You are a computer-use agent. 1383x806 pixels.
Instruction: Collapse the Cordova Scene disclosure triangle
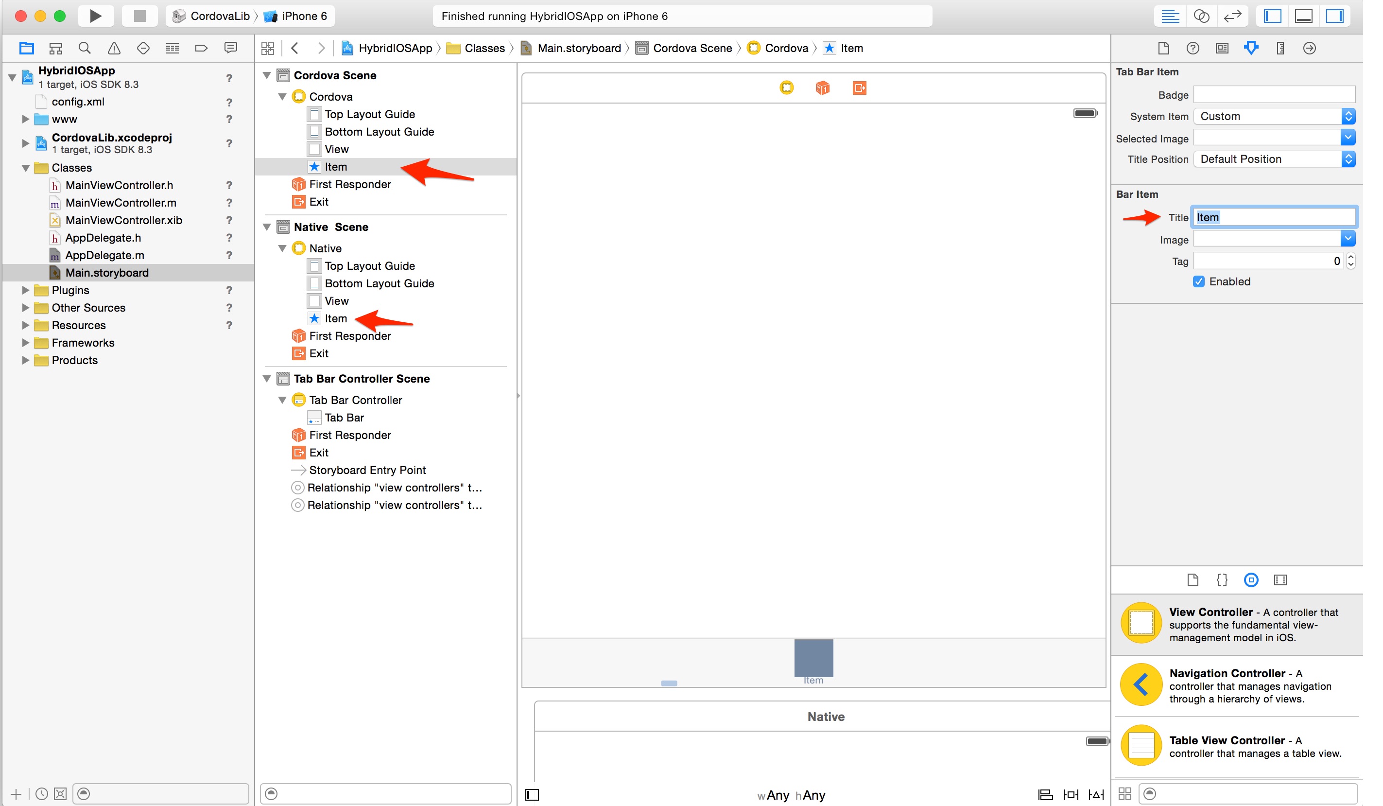tap(267, 75)
